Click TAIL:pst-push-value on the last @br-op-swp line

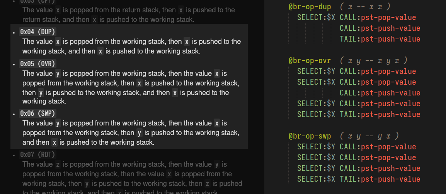pos(380,179)
